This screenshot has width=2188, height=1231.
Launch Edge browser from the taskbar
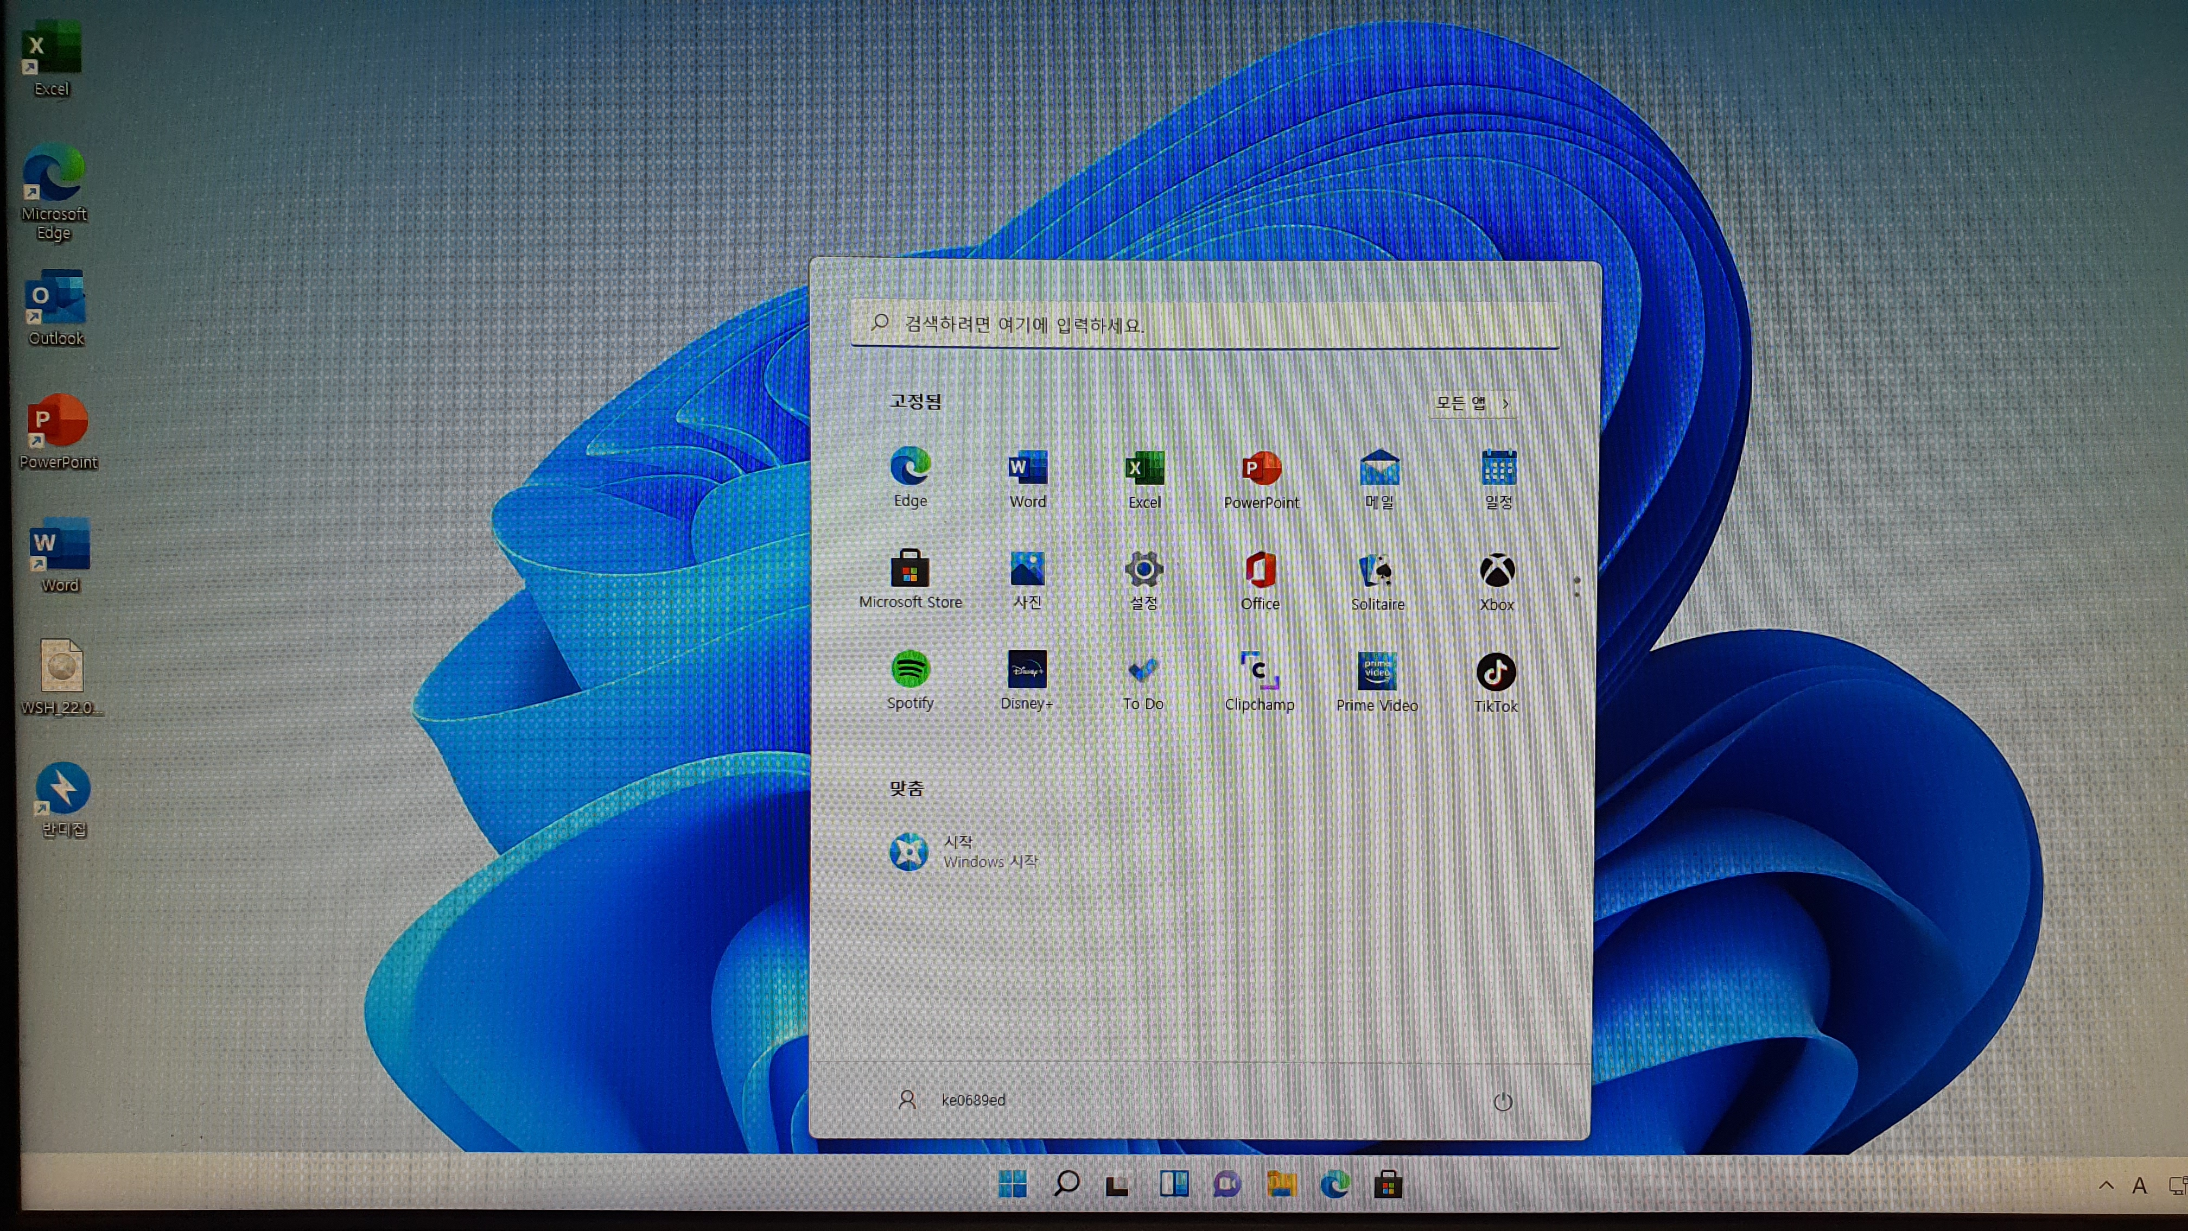1334,1183
